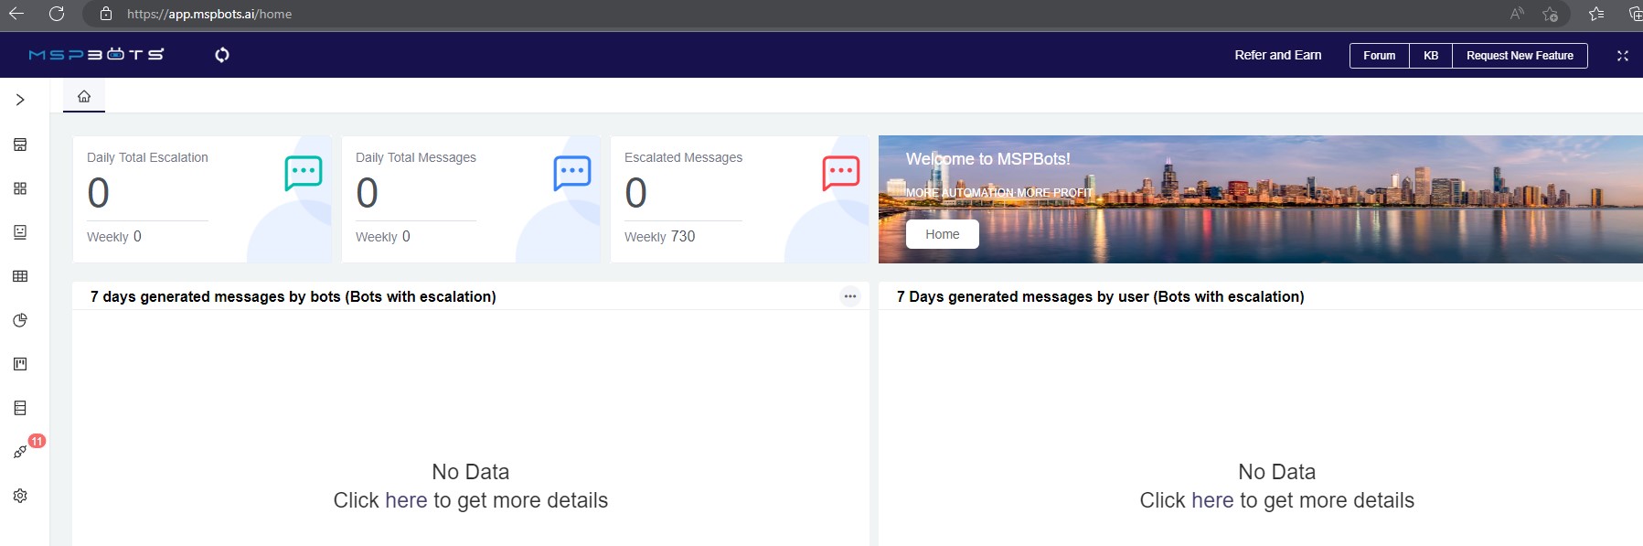
Task: Click the Refer and Earn link
Action: [x=1277, y=55]
